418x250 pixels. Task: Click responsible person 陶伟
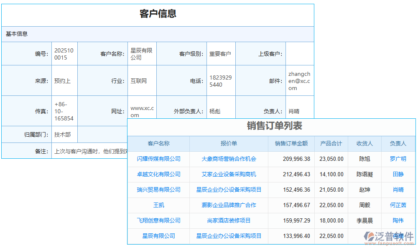point(399,220)
